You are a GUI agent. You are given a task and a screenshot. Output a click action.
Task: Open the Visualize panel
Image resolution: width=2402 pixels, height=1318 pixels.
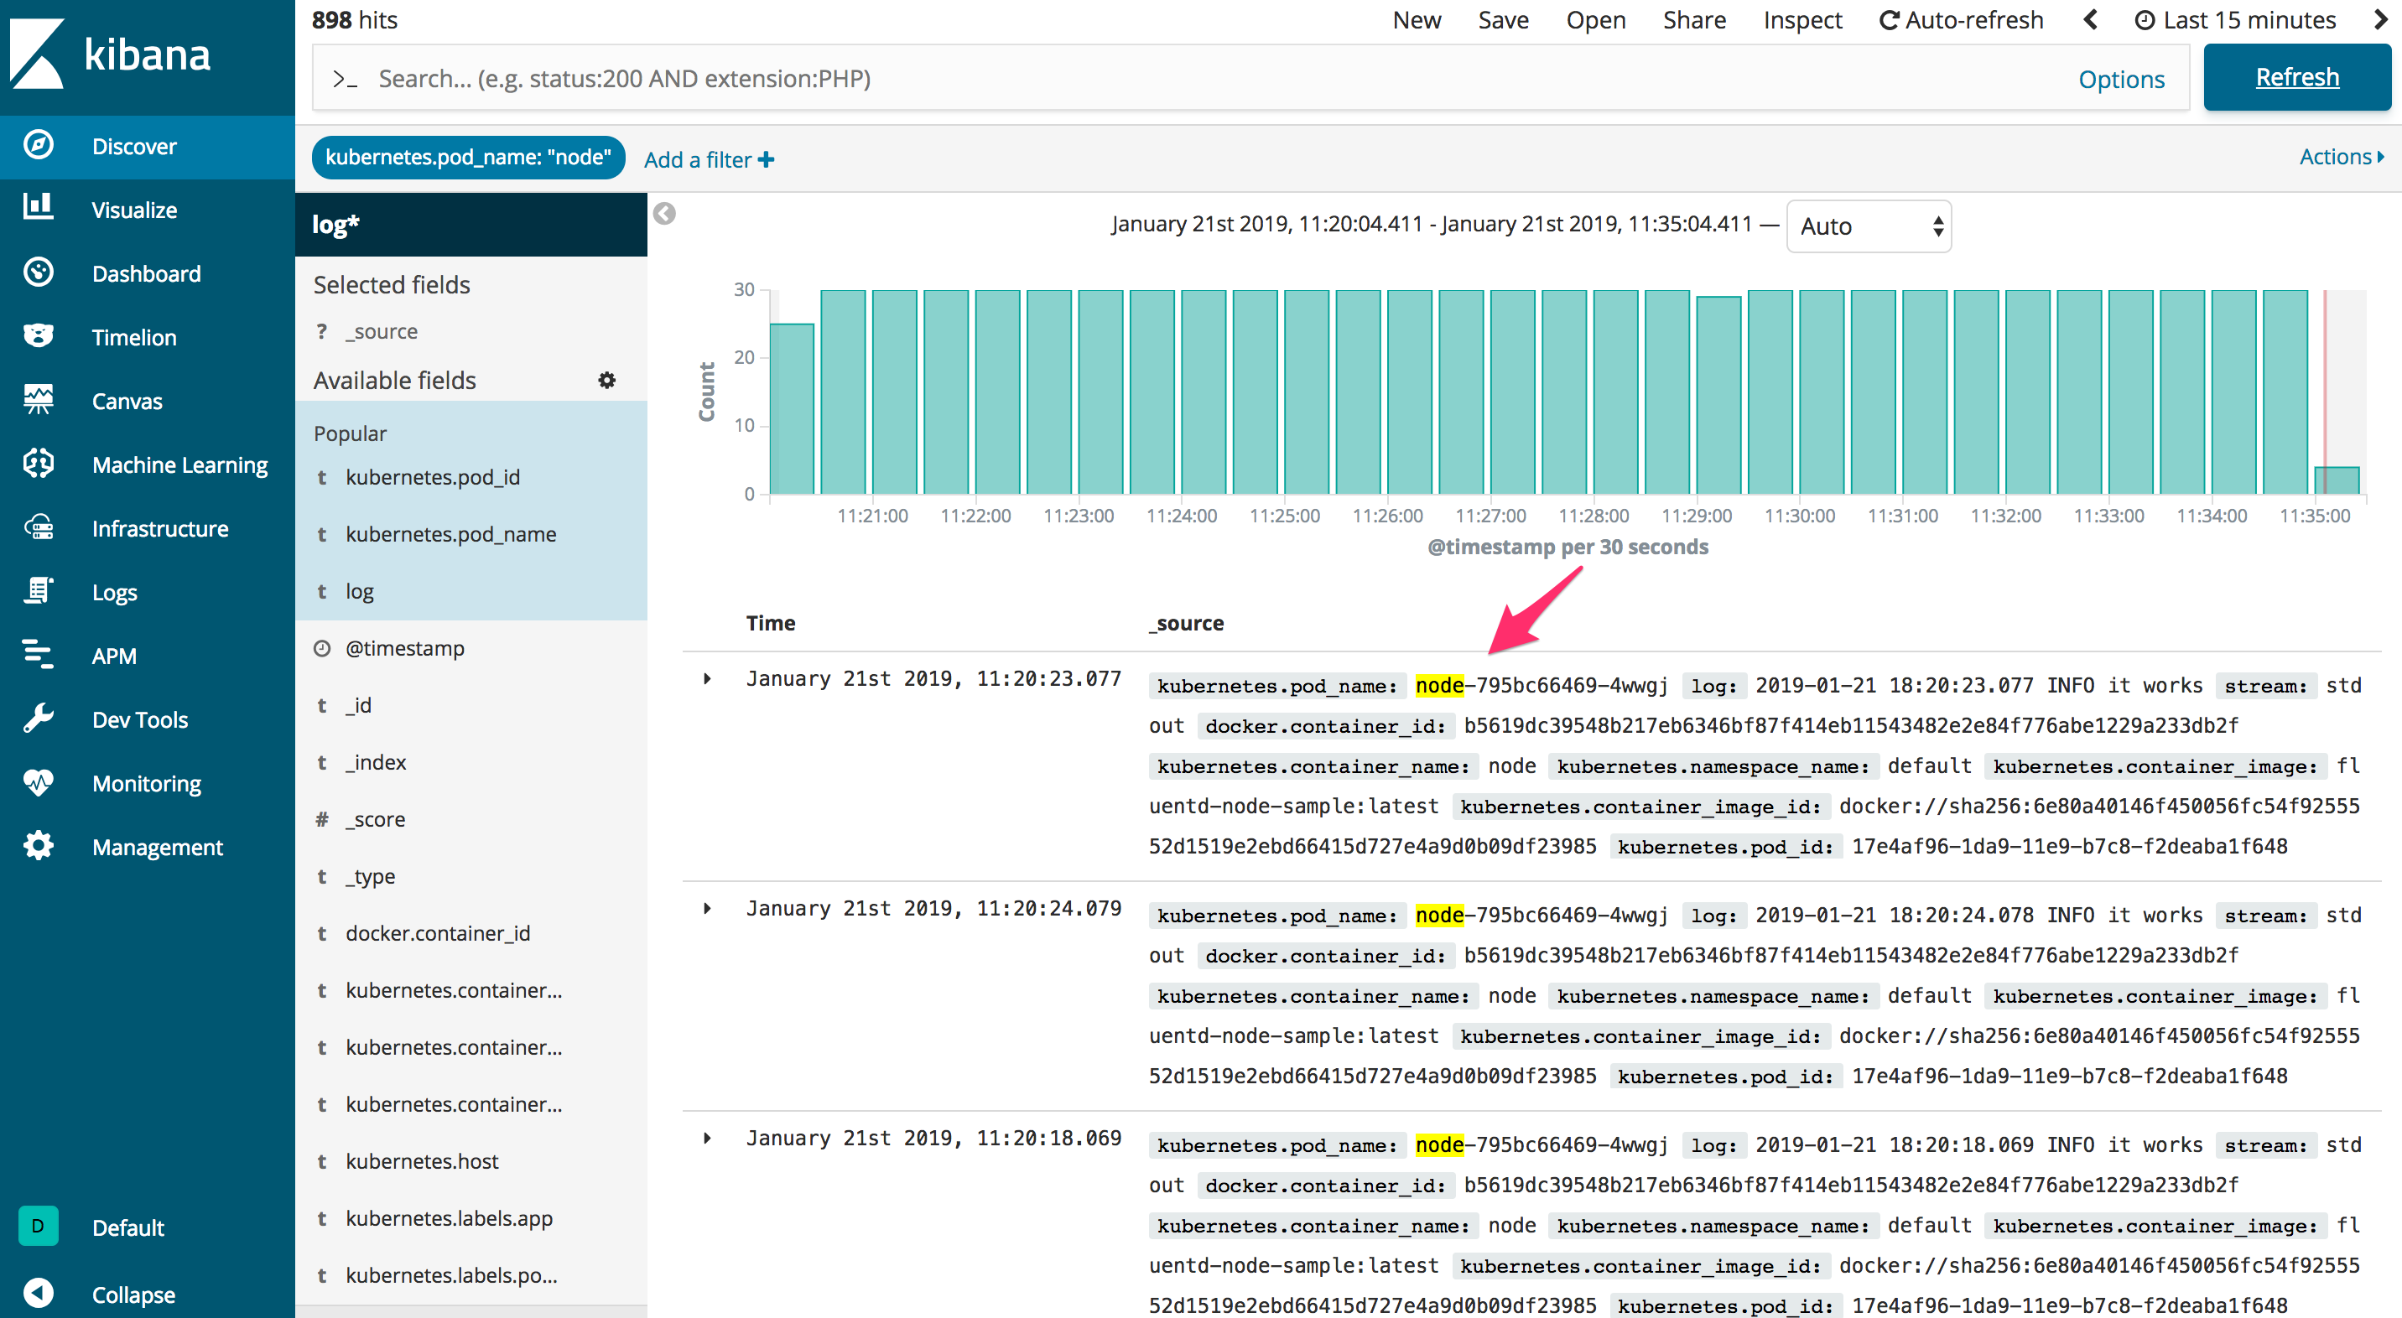click(133, 210)
